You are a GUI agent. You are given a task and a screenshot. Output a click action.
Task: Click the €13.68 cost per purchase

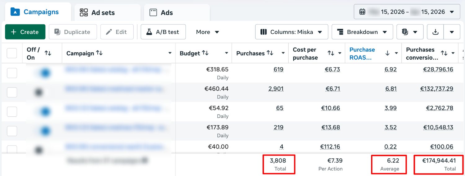(331, 128)
